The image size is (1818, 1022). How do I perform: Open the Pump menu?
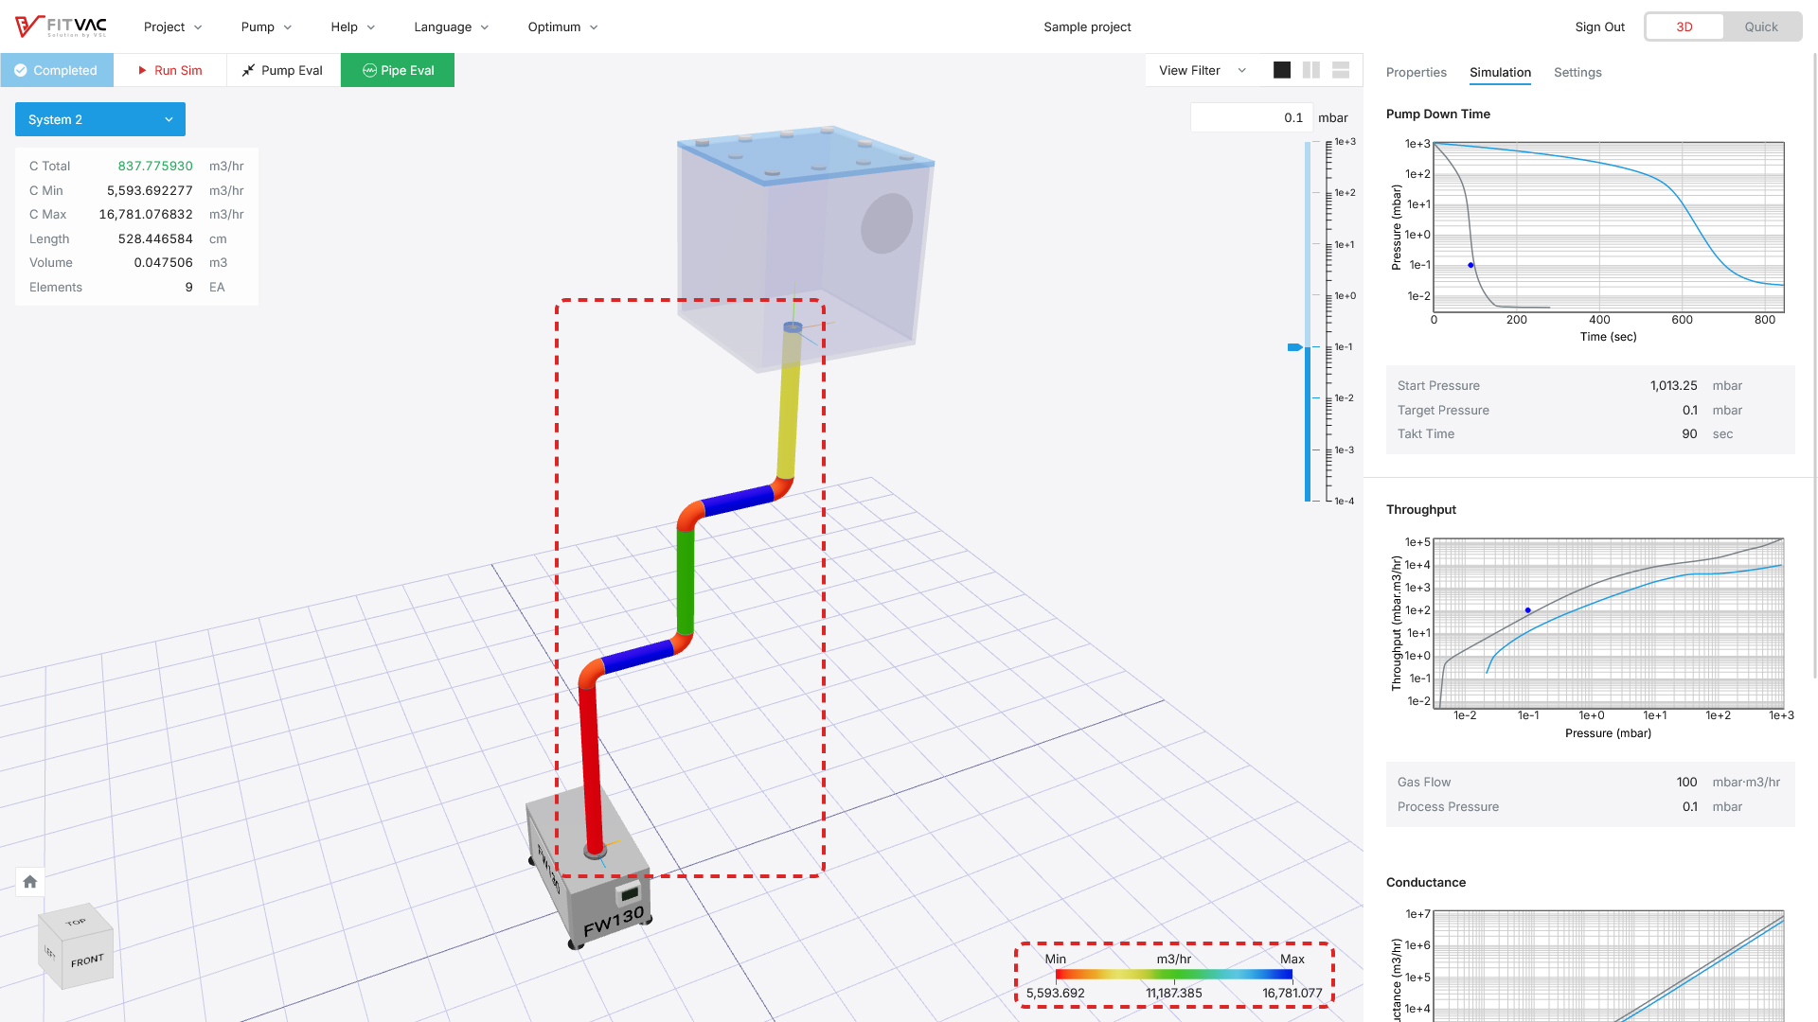coord(266,26)
